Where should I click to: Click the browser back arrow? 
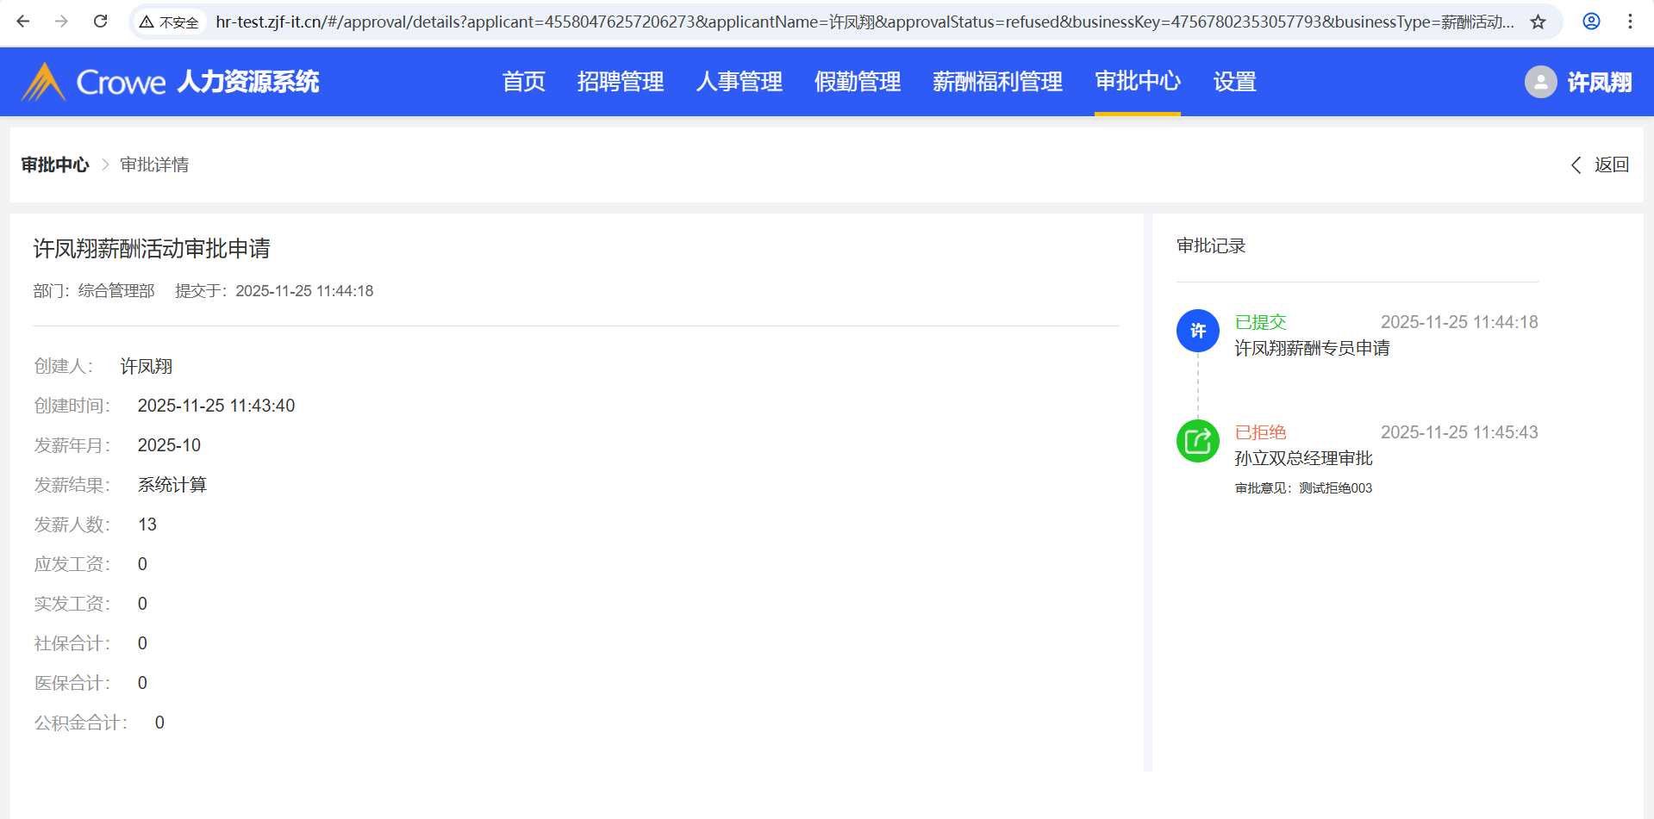tap(23, 22)
